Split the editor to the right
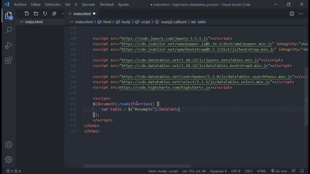 point(292,14)
